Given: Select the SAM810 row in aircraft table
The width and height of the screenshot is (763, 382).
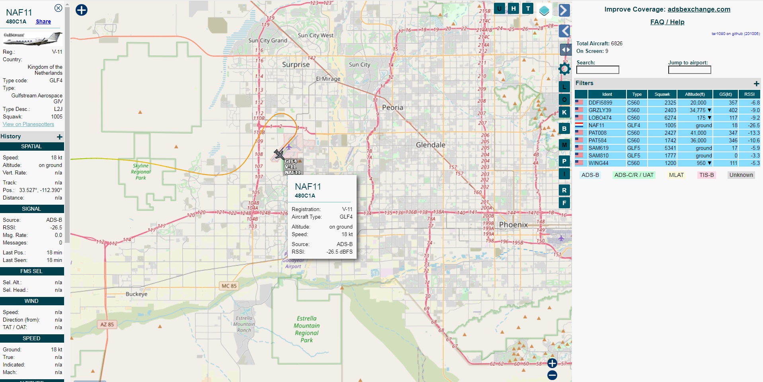Looking at the screenshot, I should 667,155.
